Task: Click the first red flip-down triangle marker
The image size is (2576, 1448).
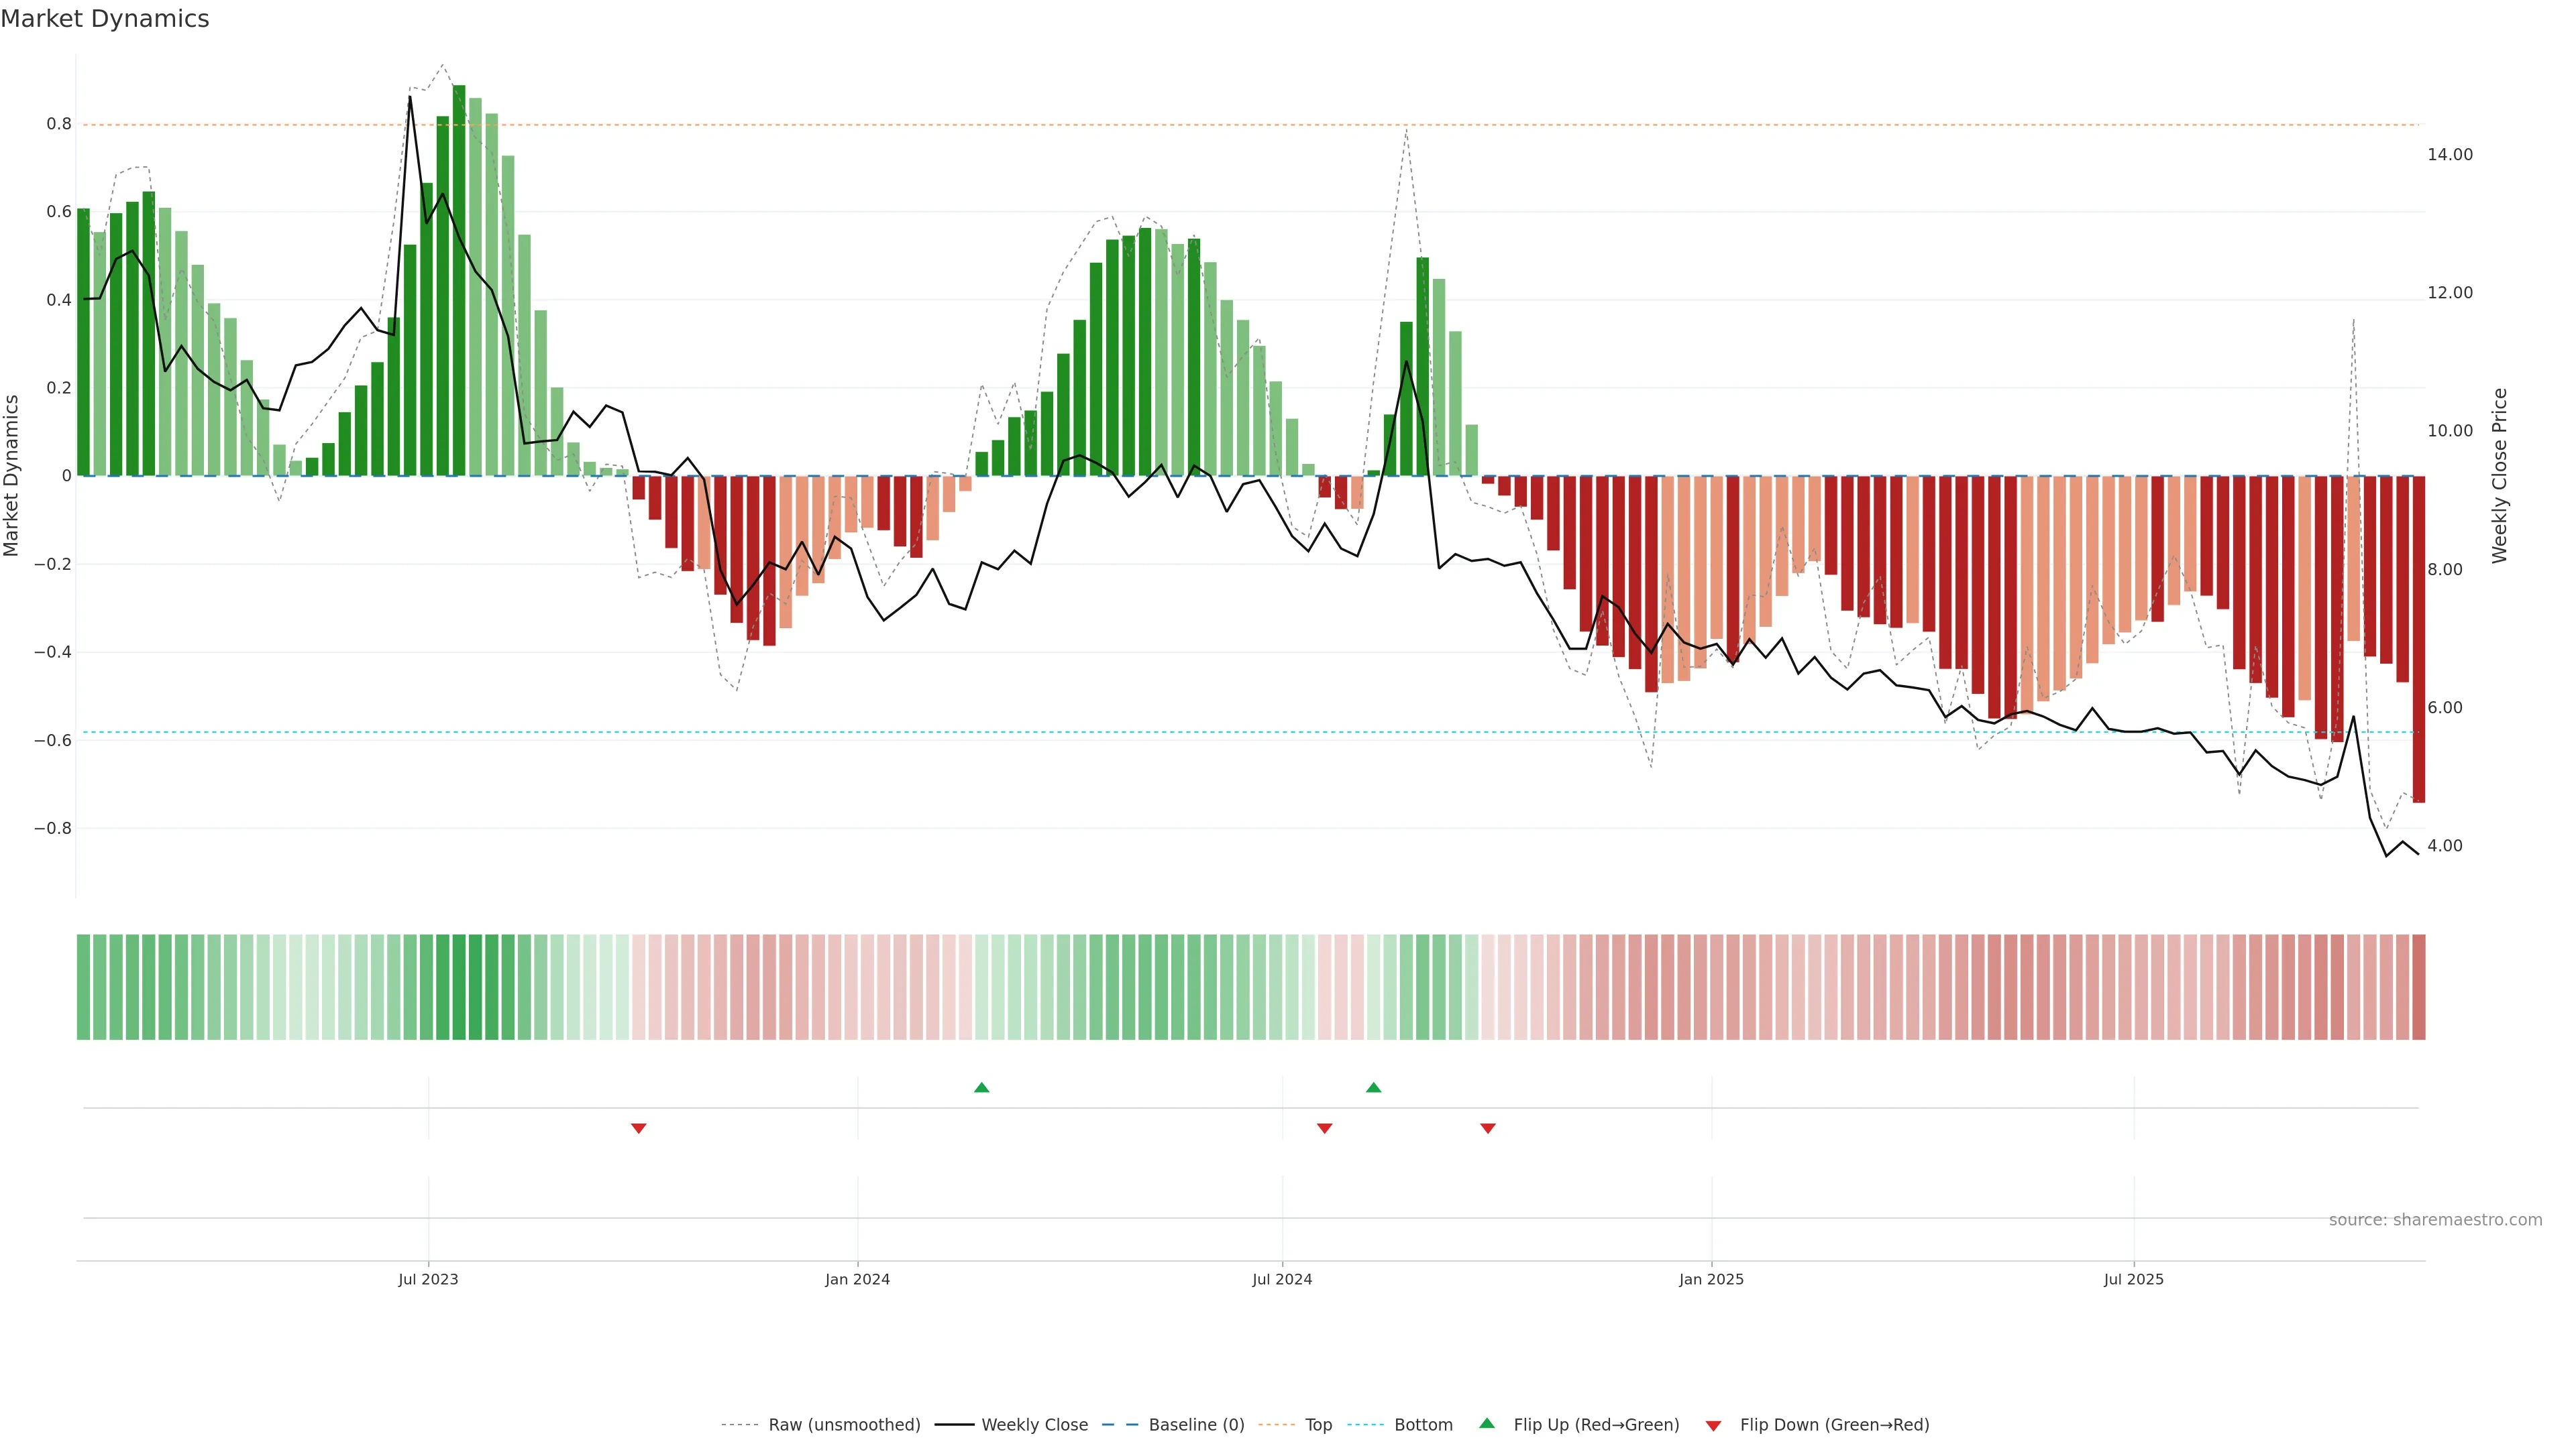Action: point(638,1128)
